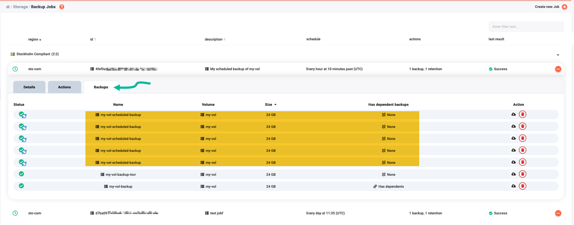Open three-dot menu for My scheduled backup job
This screenshot has height=225, width=574.
point(558,69)
